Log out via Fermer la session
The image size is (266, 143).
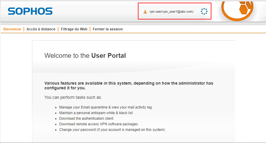point(108,29)
